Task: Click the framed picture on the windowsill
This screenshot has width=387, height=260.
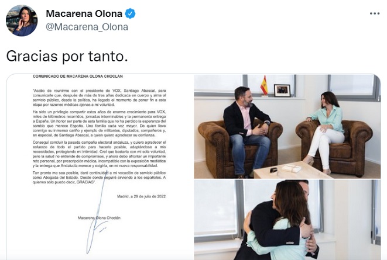Action: click(282, 91)
